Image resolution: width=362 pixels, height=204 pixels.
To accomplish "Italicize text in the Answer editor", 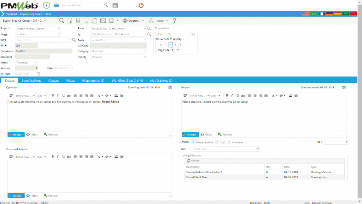I will (x=232, y=95).
